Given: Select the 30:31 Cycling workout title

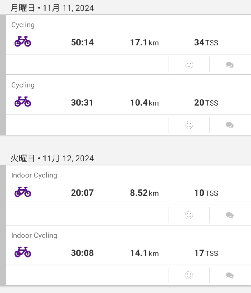Looking at the screenshot, I should click(23, 85).
